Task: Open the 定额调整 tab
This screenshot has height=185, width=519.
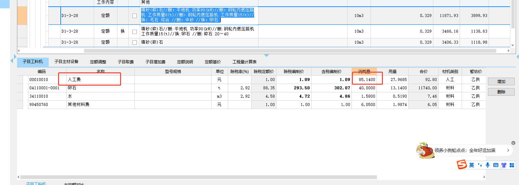Action: (98, 62)
